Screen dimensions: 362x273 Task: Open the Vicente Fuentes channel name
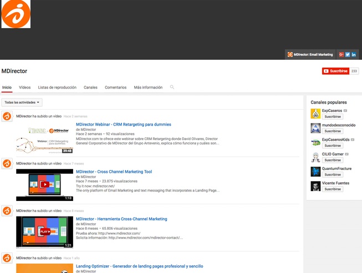coord(335,183)
